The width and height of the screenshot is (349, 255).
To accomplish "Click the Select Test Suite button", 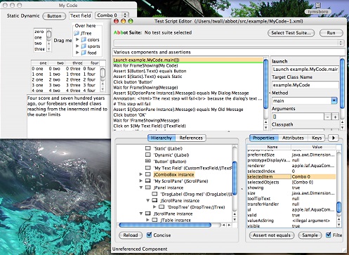I will click(x=291, y=33).
